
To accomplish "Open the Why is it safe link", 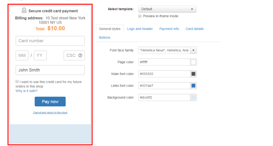I will pyautogui.click(x=27, y=91).
